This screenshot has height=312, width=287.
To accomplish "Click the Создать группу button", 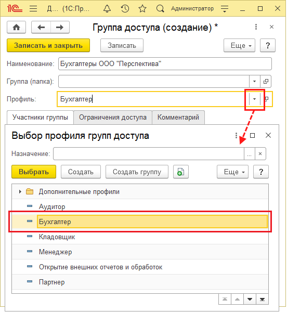I will [137, 172].
